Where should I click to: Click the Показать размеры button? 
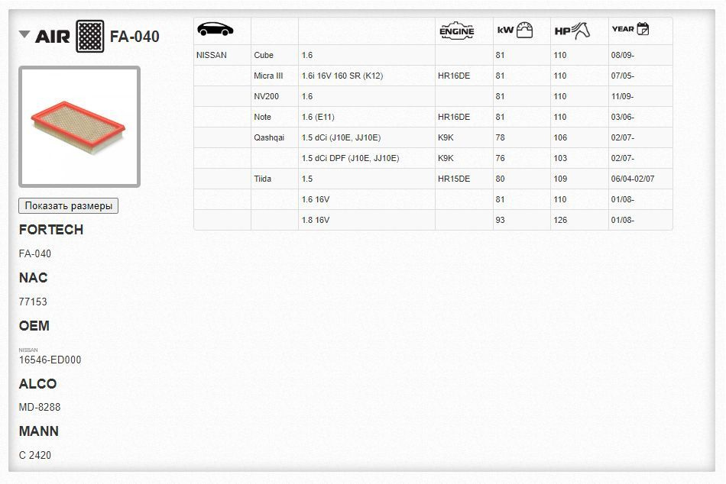(69, 206)
